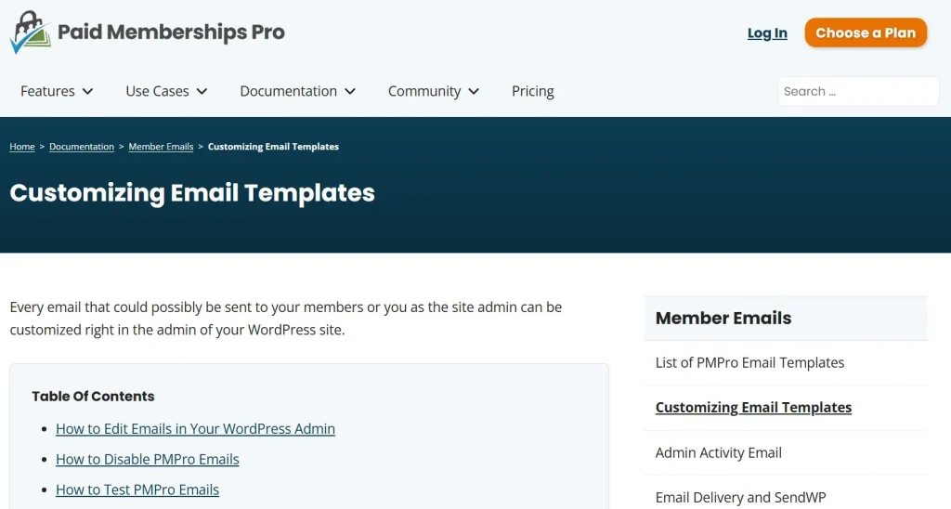Click the Log In link

click(x=767, y=33)
